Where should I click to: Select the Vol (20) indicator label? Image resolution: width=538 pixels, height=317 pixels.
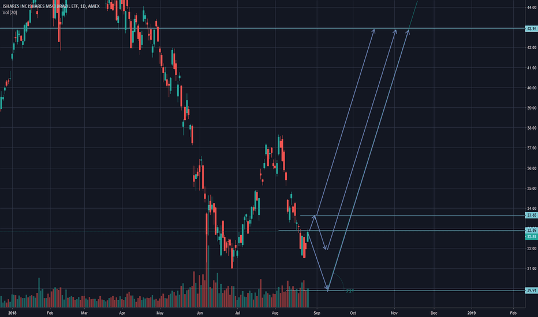[x=10, y=12]
